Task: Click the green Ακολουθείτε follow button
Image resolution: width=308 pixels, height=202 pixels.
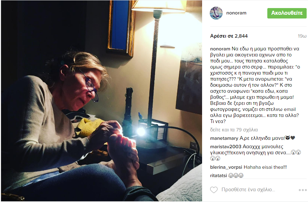Action: [x=287, y=13]
